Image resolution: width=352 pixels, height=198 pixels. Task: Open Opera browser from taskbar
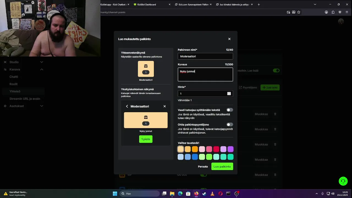coord(220,194)
